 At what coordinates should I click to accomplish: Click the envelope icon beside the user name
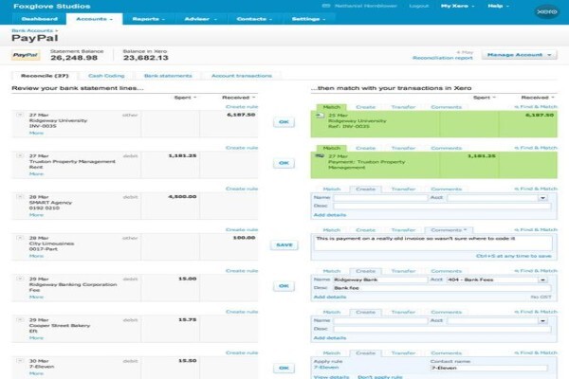coord(326,6)
